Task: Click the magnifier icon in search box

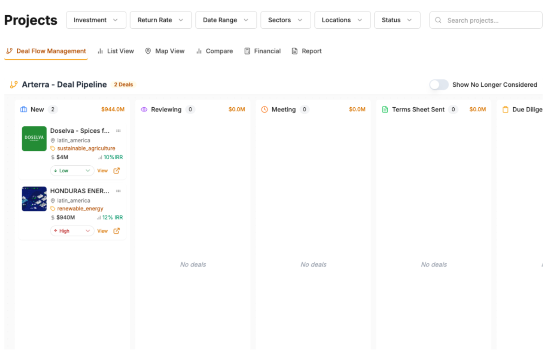Action: point(438,20)
